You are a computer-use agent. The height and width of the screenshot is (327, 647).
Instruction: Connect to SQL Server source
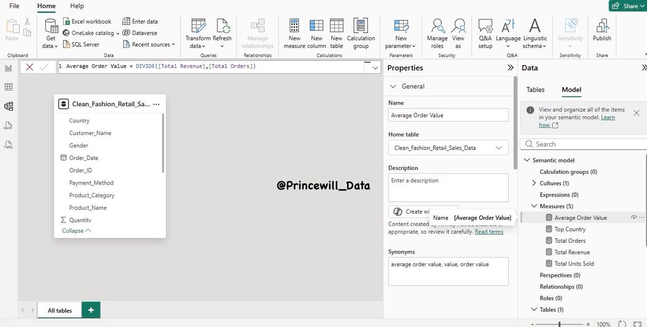[x=81, y=44]
